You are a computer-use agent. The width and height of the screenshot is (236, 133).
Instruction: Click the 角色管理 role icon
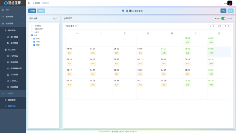point(8,43)
